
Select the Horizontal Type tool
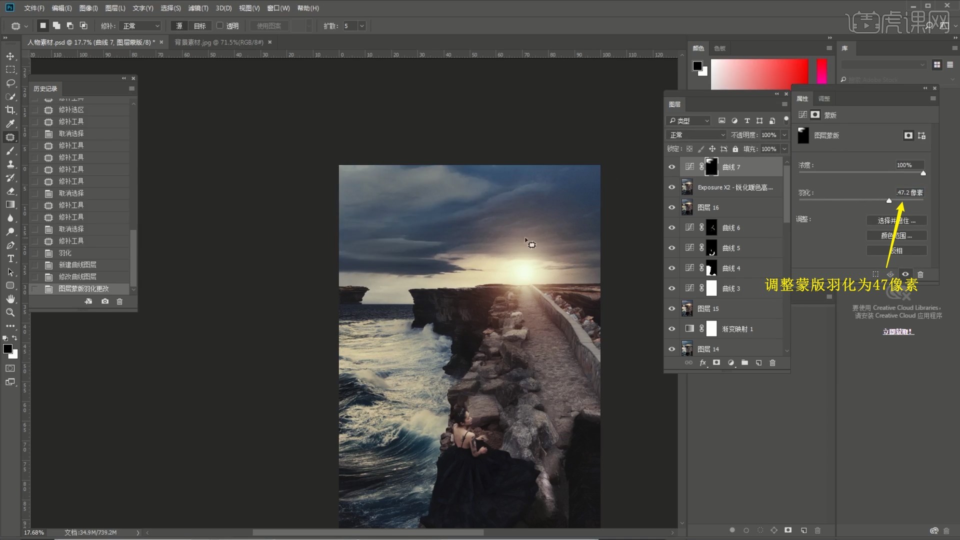click(x=10, y=258)
